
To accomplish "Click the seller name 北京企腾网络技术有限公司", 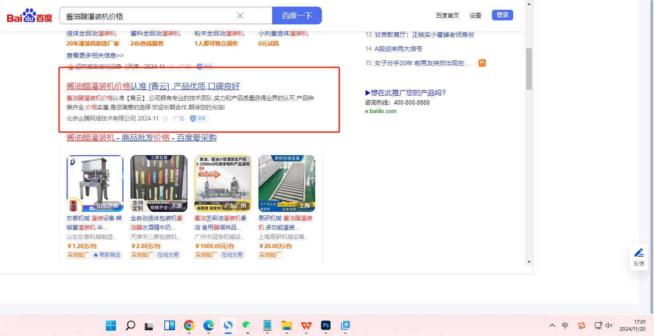I will tap(101, 119).
